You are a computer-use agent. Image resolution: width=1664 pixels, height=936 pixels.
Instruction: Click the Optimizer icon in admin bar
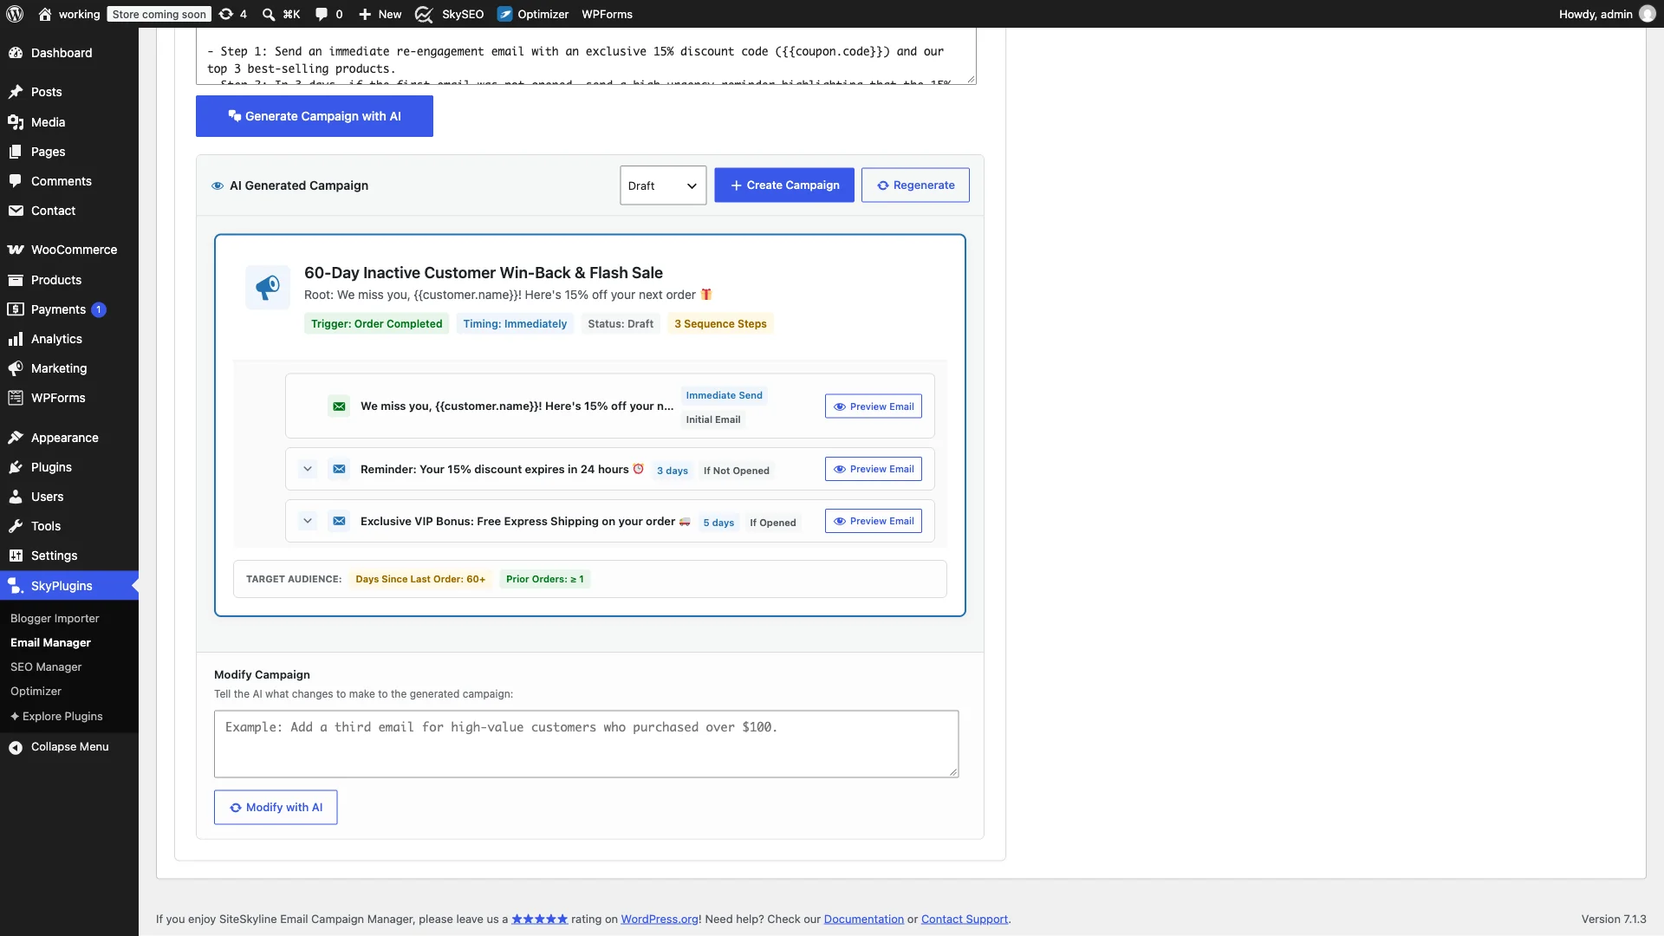[504, 14]
